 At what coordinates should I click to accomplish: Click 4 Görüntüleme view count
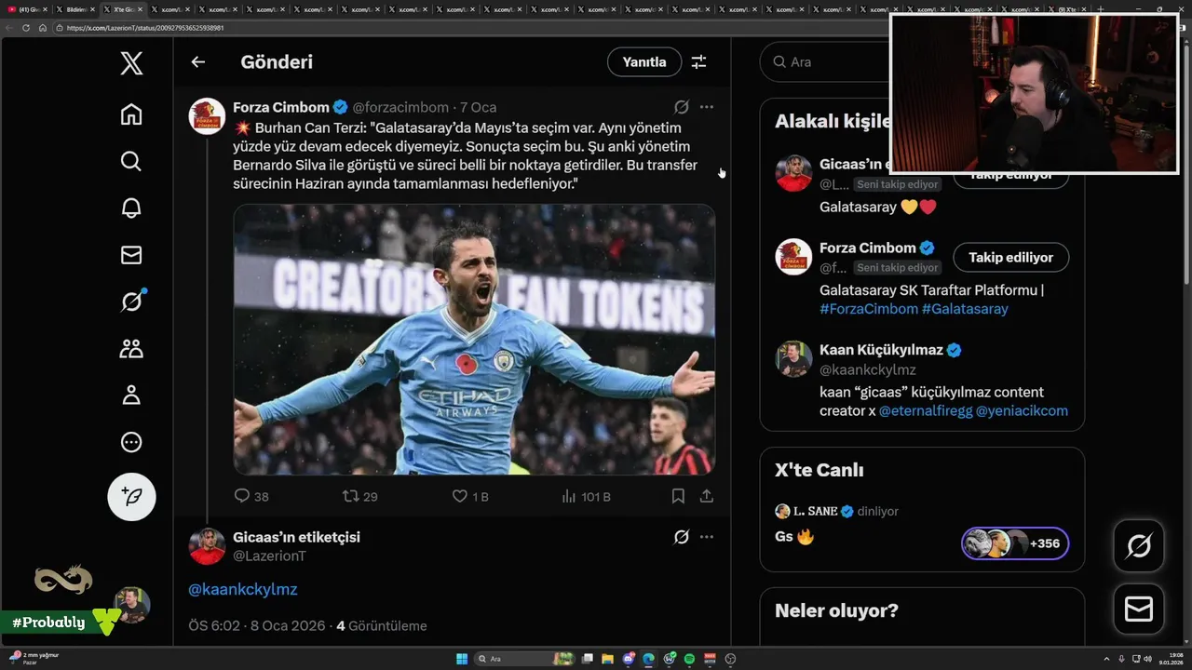[382, 626]
